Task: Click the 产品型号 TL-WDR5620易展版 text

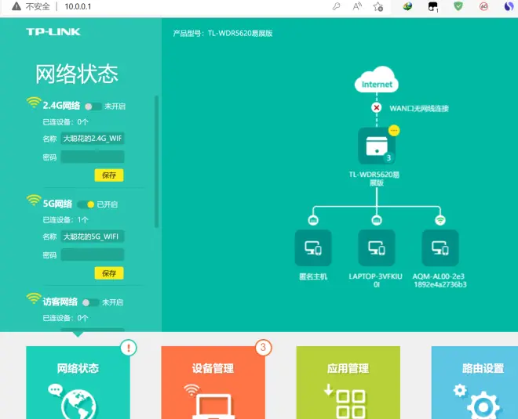Action: 223,34
